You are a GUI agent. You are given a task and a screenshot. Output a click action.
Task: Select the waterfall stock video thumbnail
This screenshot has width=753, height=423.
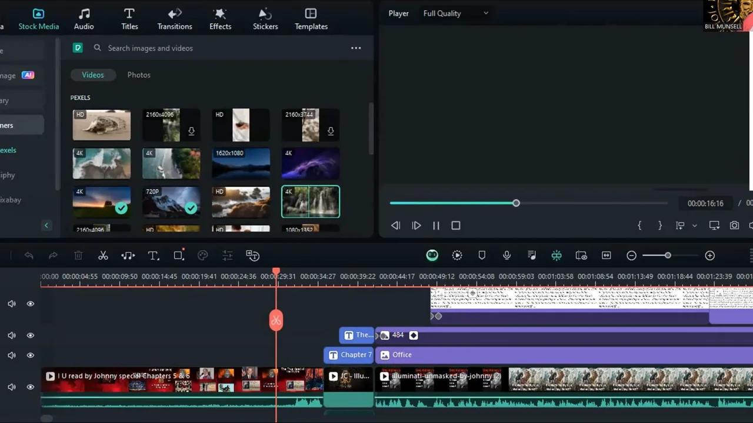click(310, 202)
